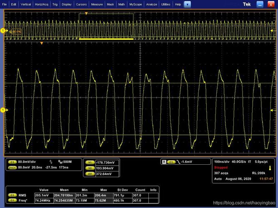Click the yellow zoom region bar in overview
This screenshot has height=208, width=278.
click(x=106, y=39)
